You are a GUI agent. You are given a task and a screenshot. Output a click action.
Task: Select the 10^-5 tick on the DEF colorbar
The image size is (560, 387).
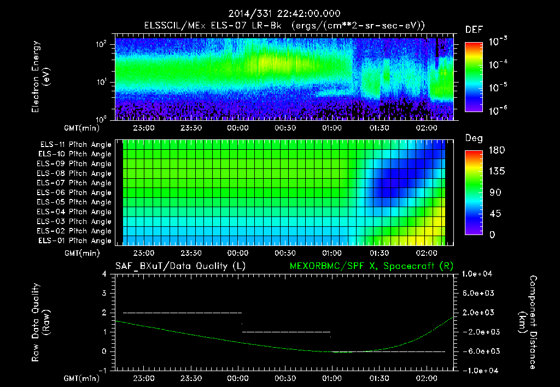click(x=498, y=87)
